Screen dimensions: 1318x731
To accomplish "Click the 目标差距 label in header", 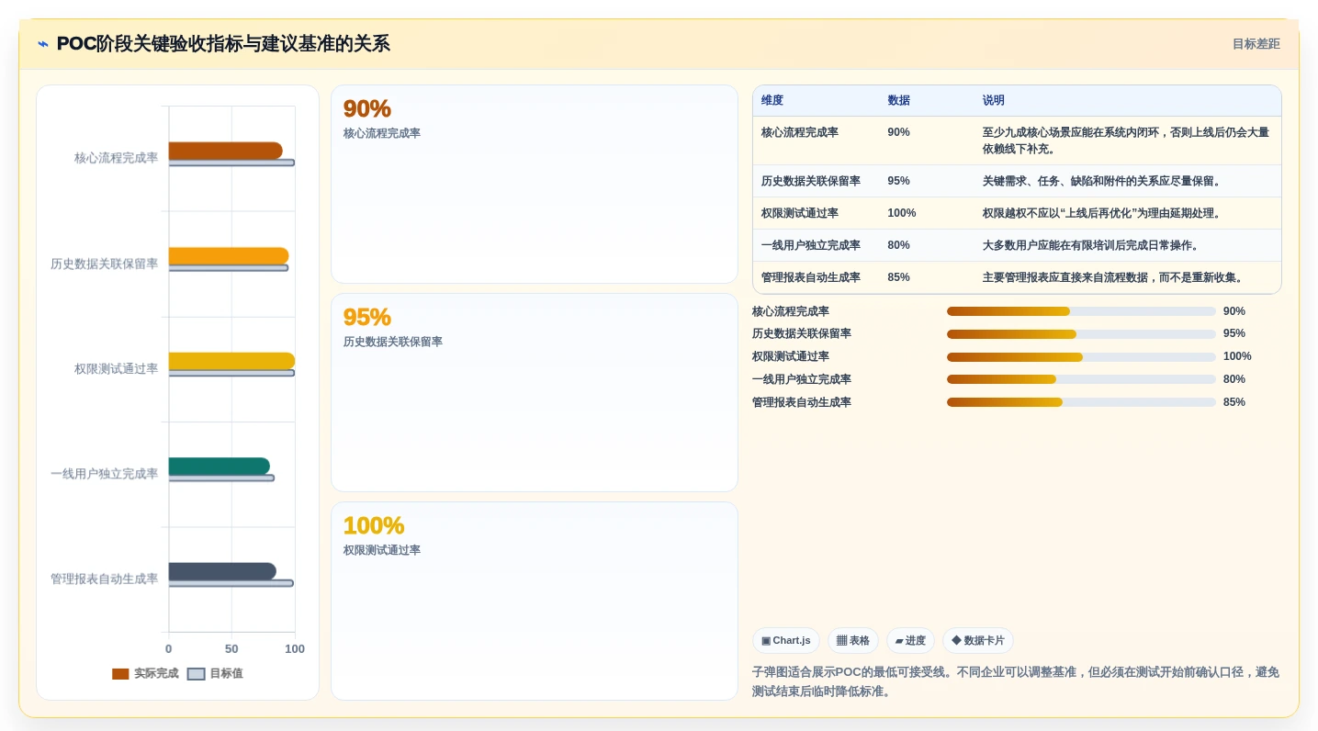I will click(x=1256, y=44).
